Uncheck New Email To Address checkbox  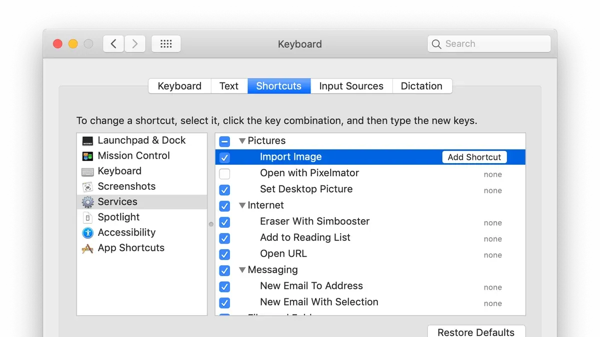click(224, 287)
